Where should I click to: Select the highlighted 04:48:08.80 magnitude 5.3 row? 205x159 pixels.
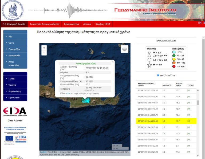pyautogui.click(x=166, y=121)
